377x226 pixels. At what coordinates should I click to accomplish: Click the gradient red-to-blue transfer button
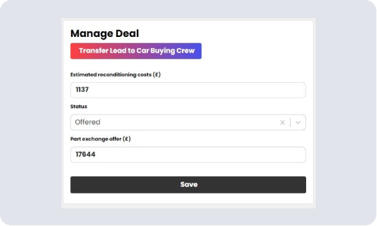[136, 51]
